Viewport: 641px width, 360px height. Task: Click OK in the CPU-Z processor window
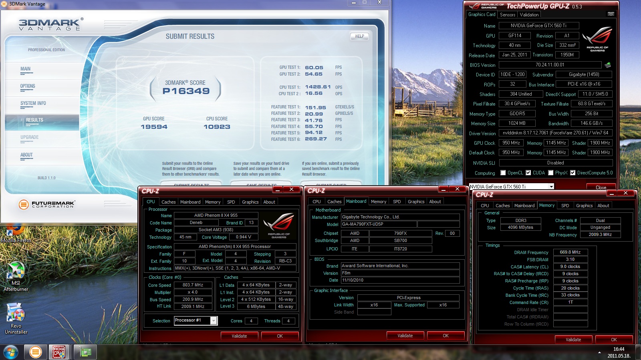coord(280,336)
